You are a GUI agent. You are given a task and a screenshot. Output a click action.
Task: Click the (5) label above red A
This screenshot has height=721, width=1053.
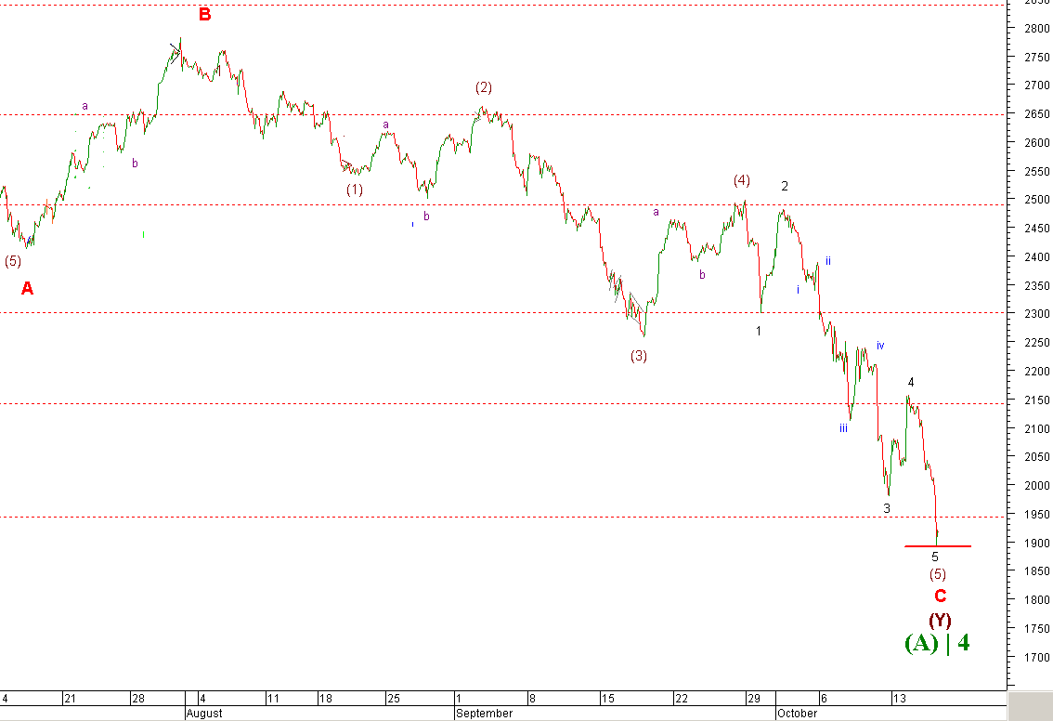(x=13, y=261)
